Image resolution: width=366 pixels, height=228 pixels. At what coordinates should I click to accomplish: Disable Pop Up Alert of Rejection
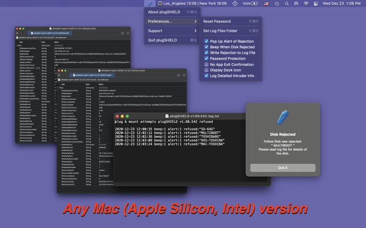pyautogui.click(x=206, y=41)
